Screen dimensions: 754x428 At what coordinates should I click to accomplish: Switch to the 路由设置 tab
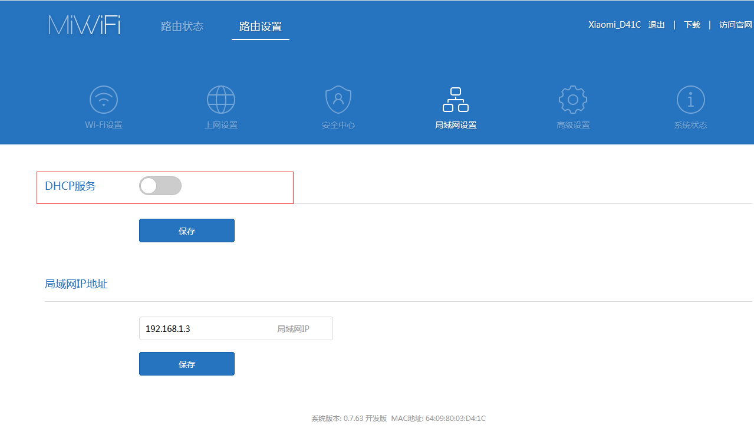[x=261, y=27]
